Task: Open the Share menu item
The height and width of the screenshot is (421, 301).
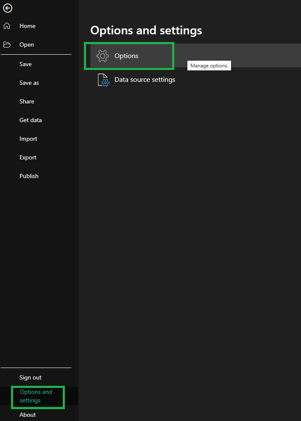Action: (x=27, y=101)
